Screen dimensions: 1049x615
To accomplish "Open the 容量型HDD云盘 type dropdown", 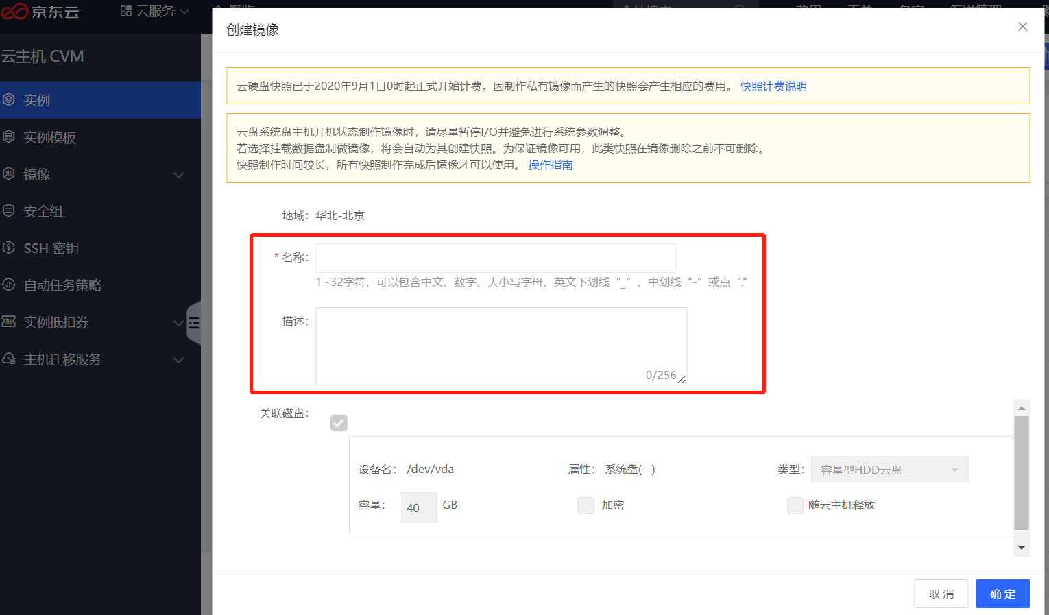I will [889, 469].
